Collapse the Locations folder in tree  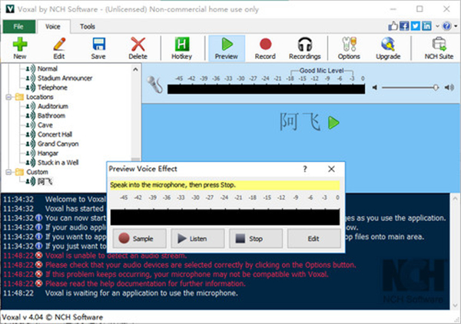(x=8, y=98)
